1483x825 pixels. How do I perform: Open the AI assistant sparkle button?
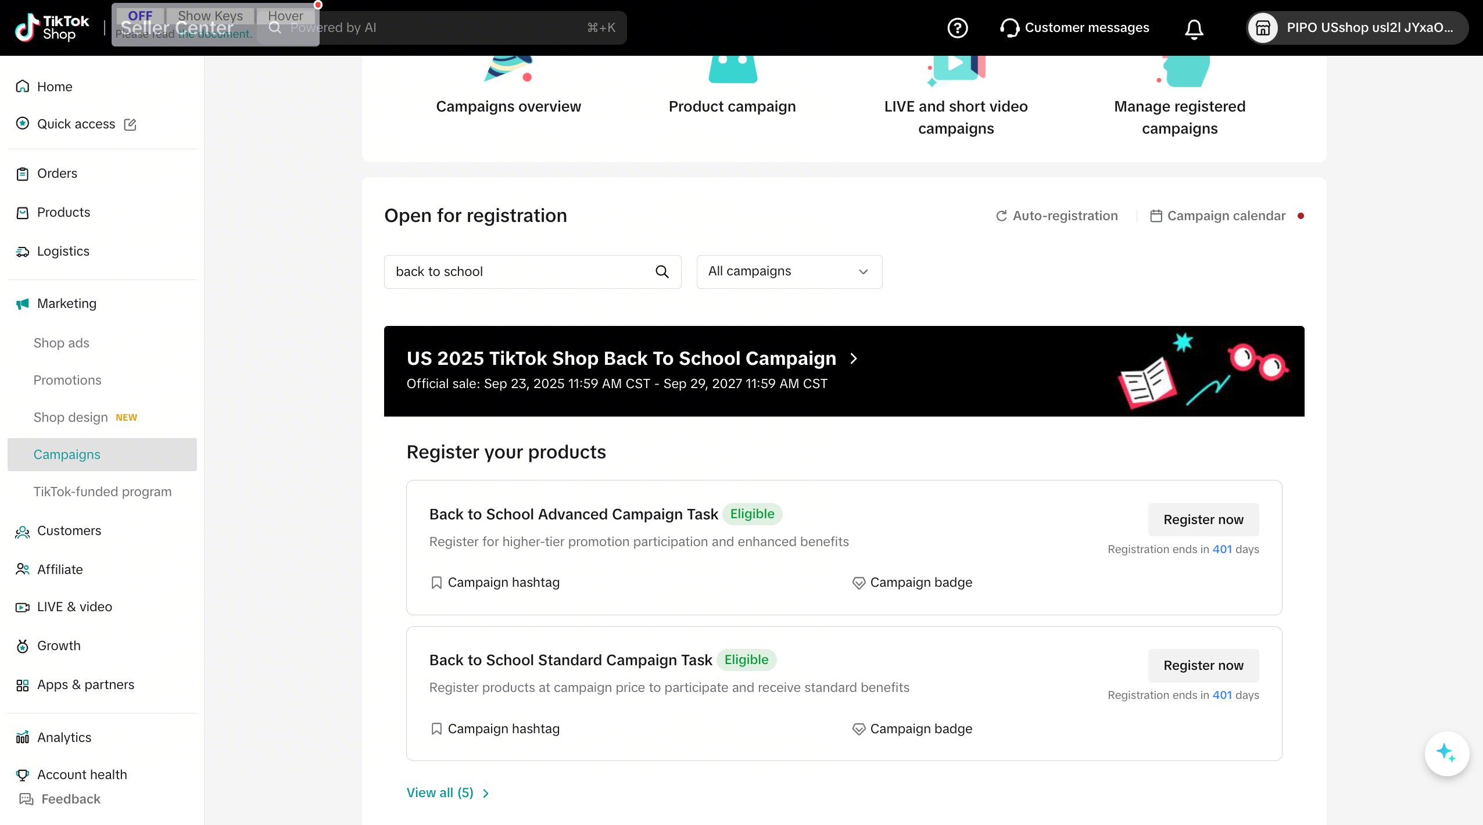tap(1446, 753)
